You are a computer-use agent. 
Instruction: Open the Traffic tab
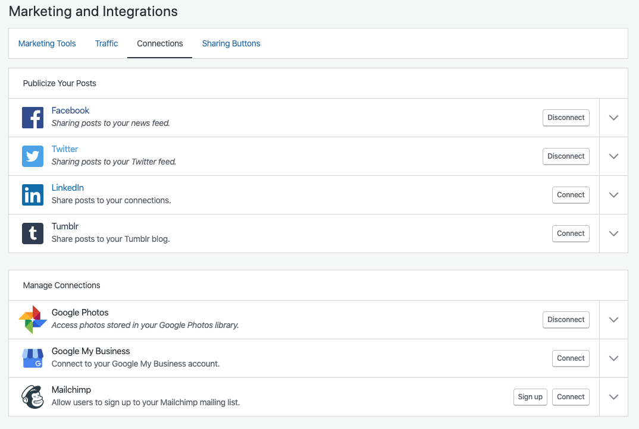pyautogui.click(x=106, y=43)
